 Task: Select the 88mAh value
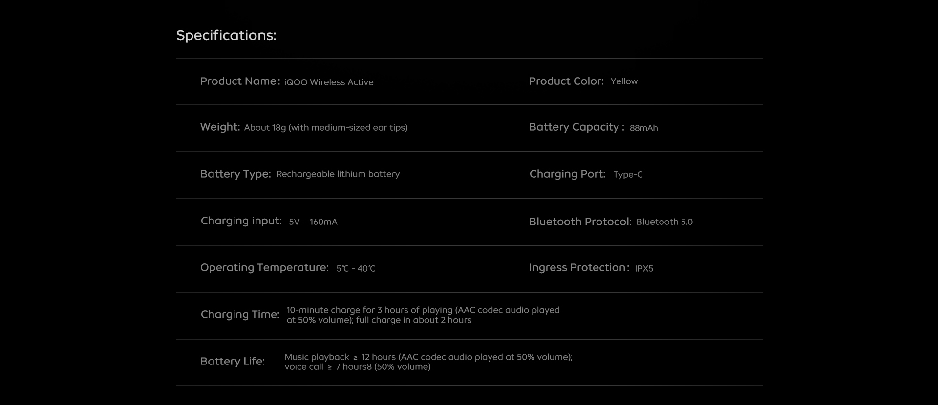643,128
